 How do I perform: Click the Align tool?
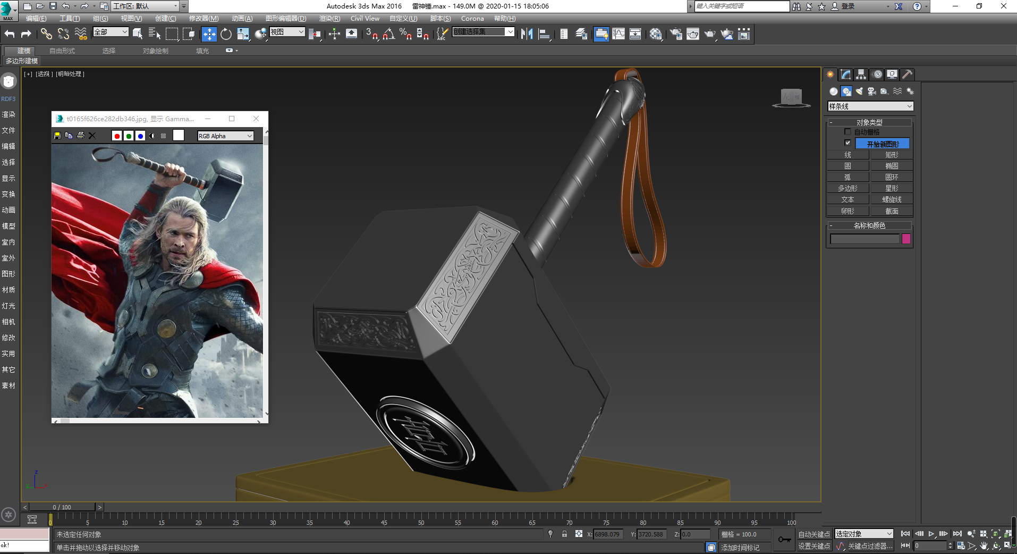click(544, 34)
